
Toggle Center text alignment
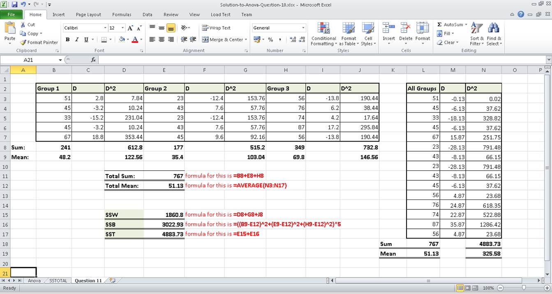click(x=162, y=40)
